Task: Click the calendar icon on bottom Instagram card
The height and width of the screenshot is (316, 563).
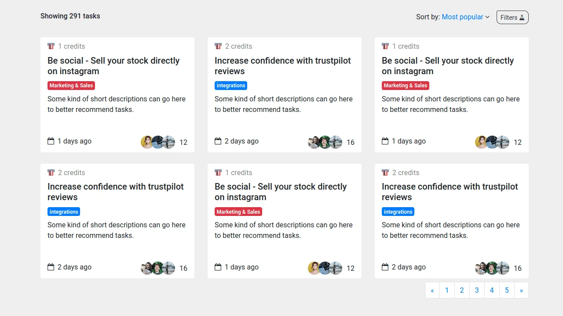Action: point(217,267)
